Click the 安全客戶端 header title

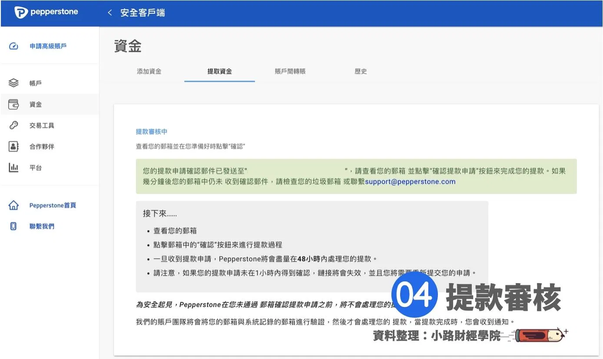coord(142,13)
